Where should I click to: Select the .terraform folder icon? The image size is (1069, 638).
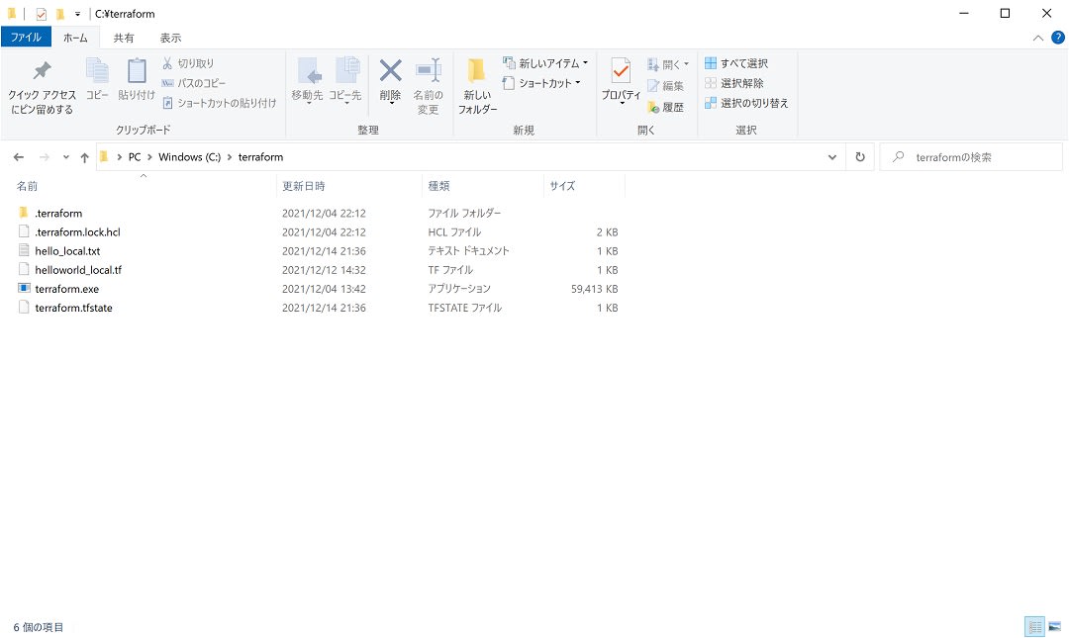click(x=24, y=213)
